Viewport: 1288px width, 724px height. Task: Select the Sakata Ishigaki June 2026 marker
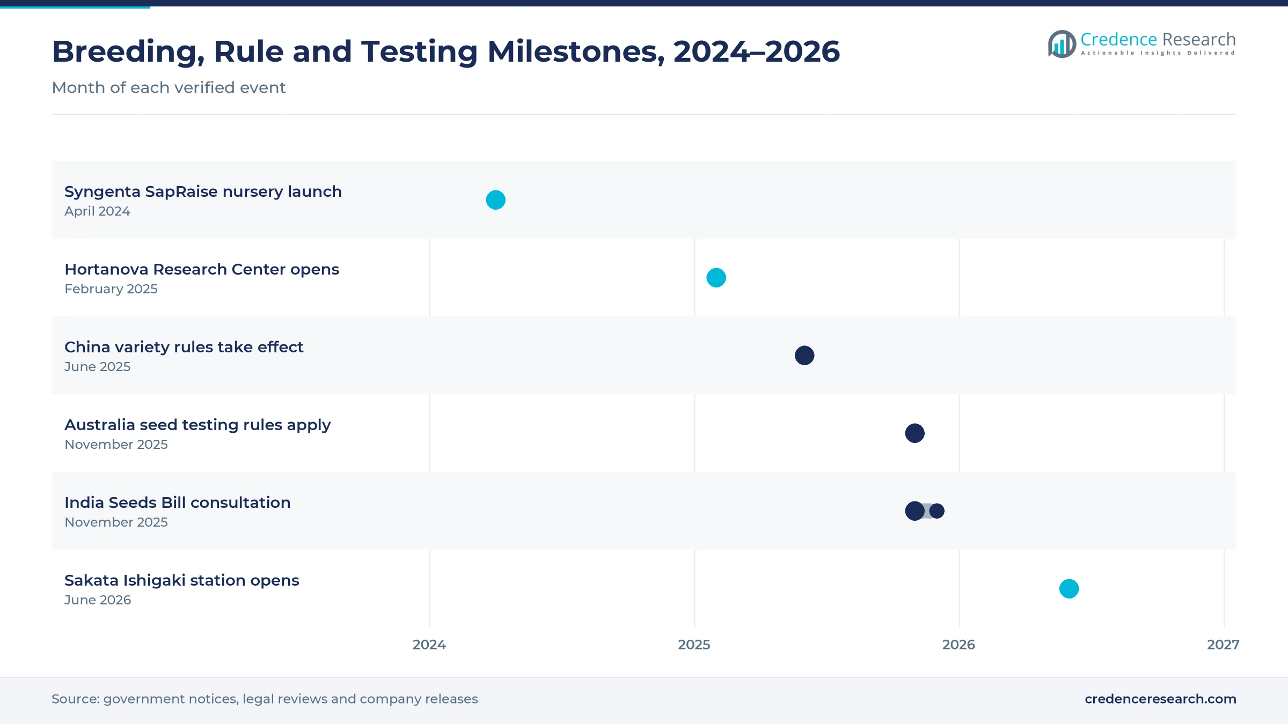(x=1069, y=589)
